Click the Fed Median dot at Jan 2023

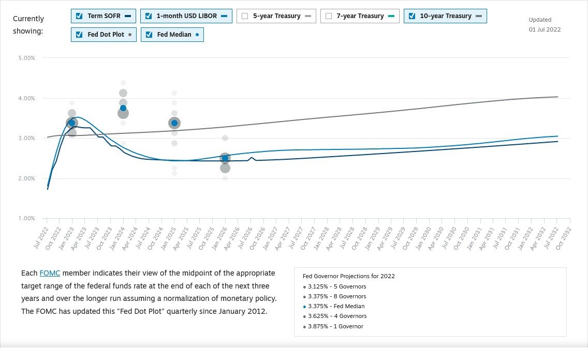[x=72, y=123]
